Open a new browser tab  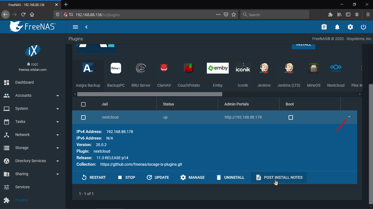tap(66, 5)
